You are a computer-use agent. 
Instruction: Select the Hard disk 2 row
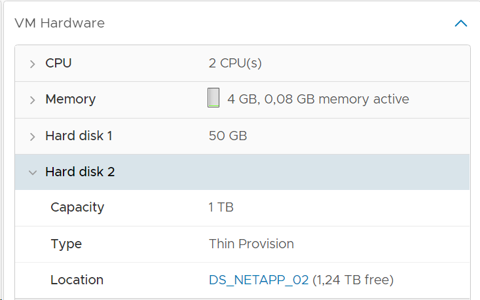[x=242, y=172]
